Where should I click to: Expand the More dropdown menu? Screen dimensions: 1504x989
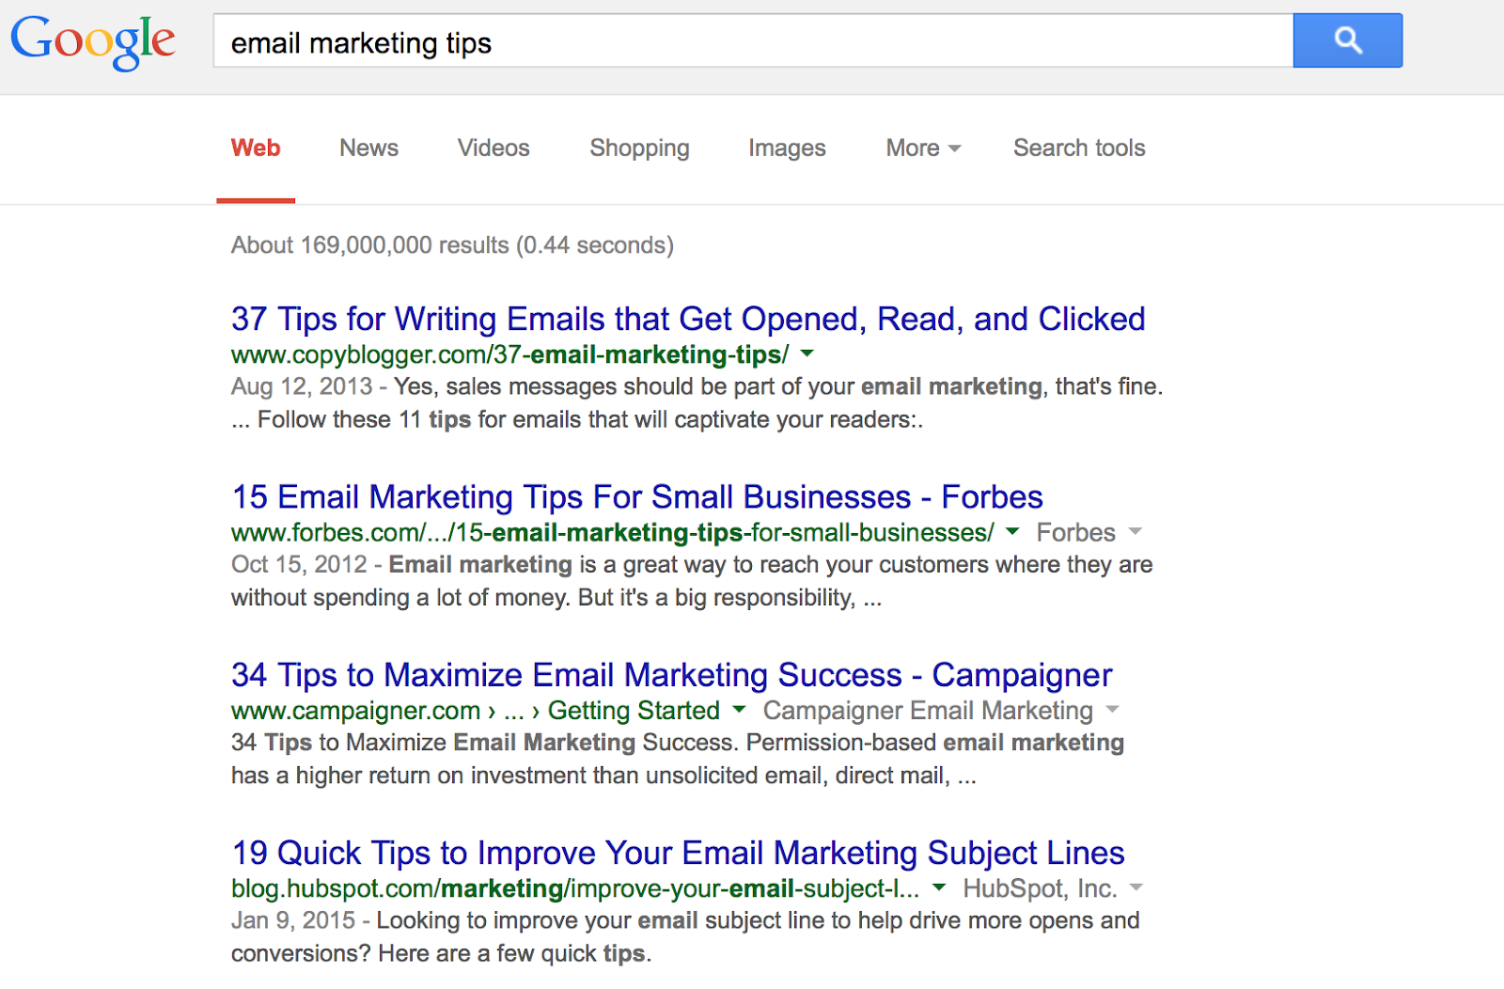[x=923, y=148]
